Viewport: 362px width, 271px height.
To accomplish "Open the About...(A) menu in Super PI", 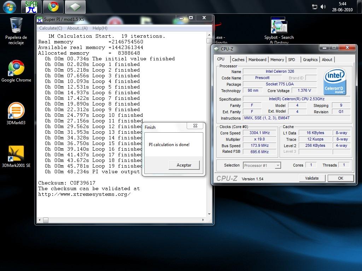I will [x=77, y=28].
